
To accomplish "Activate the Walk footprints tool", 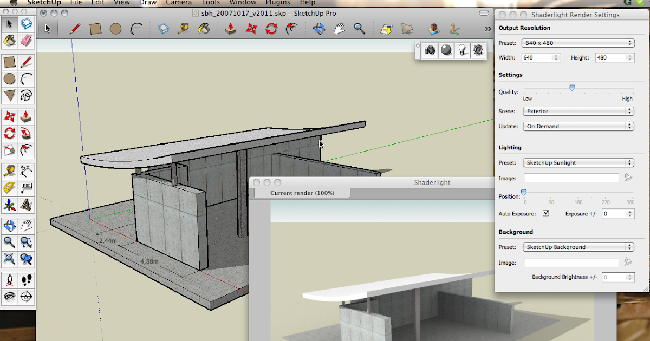I will [27, 279].
